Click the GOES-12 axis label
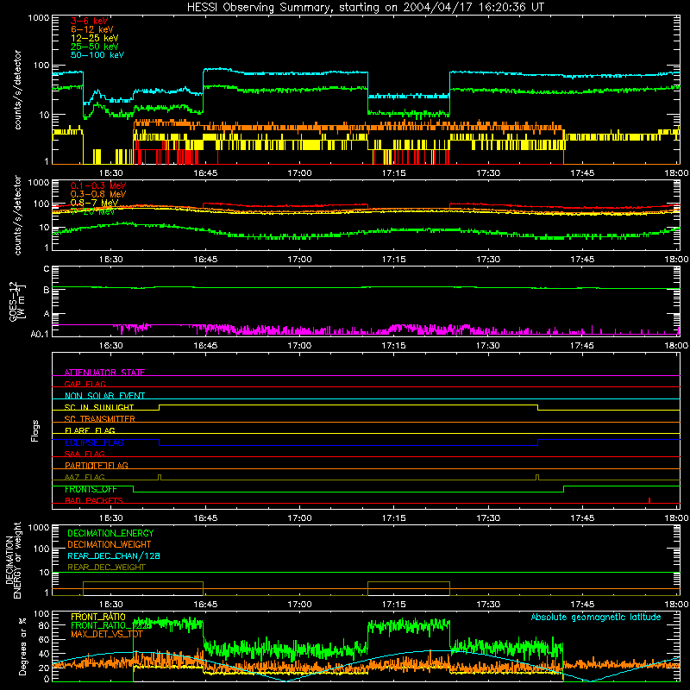Image resolution: width=690 pixels, height=690 pixels. (16, 301)
